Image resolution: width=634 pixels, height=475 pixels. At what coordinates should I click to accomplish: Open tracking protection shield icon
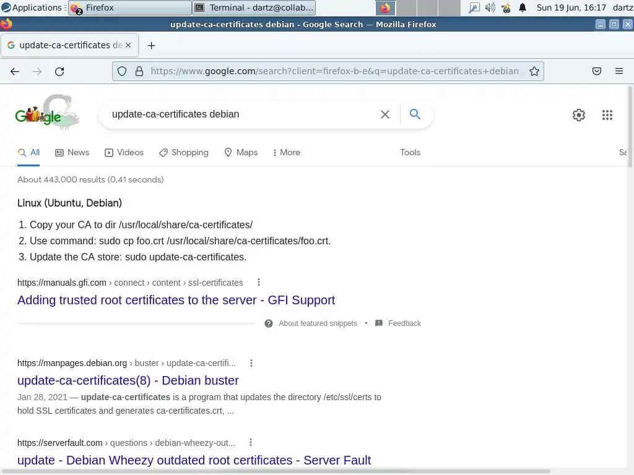click(x=122, y=72)
